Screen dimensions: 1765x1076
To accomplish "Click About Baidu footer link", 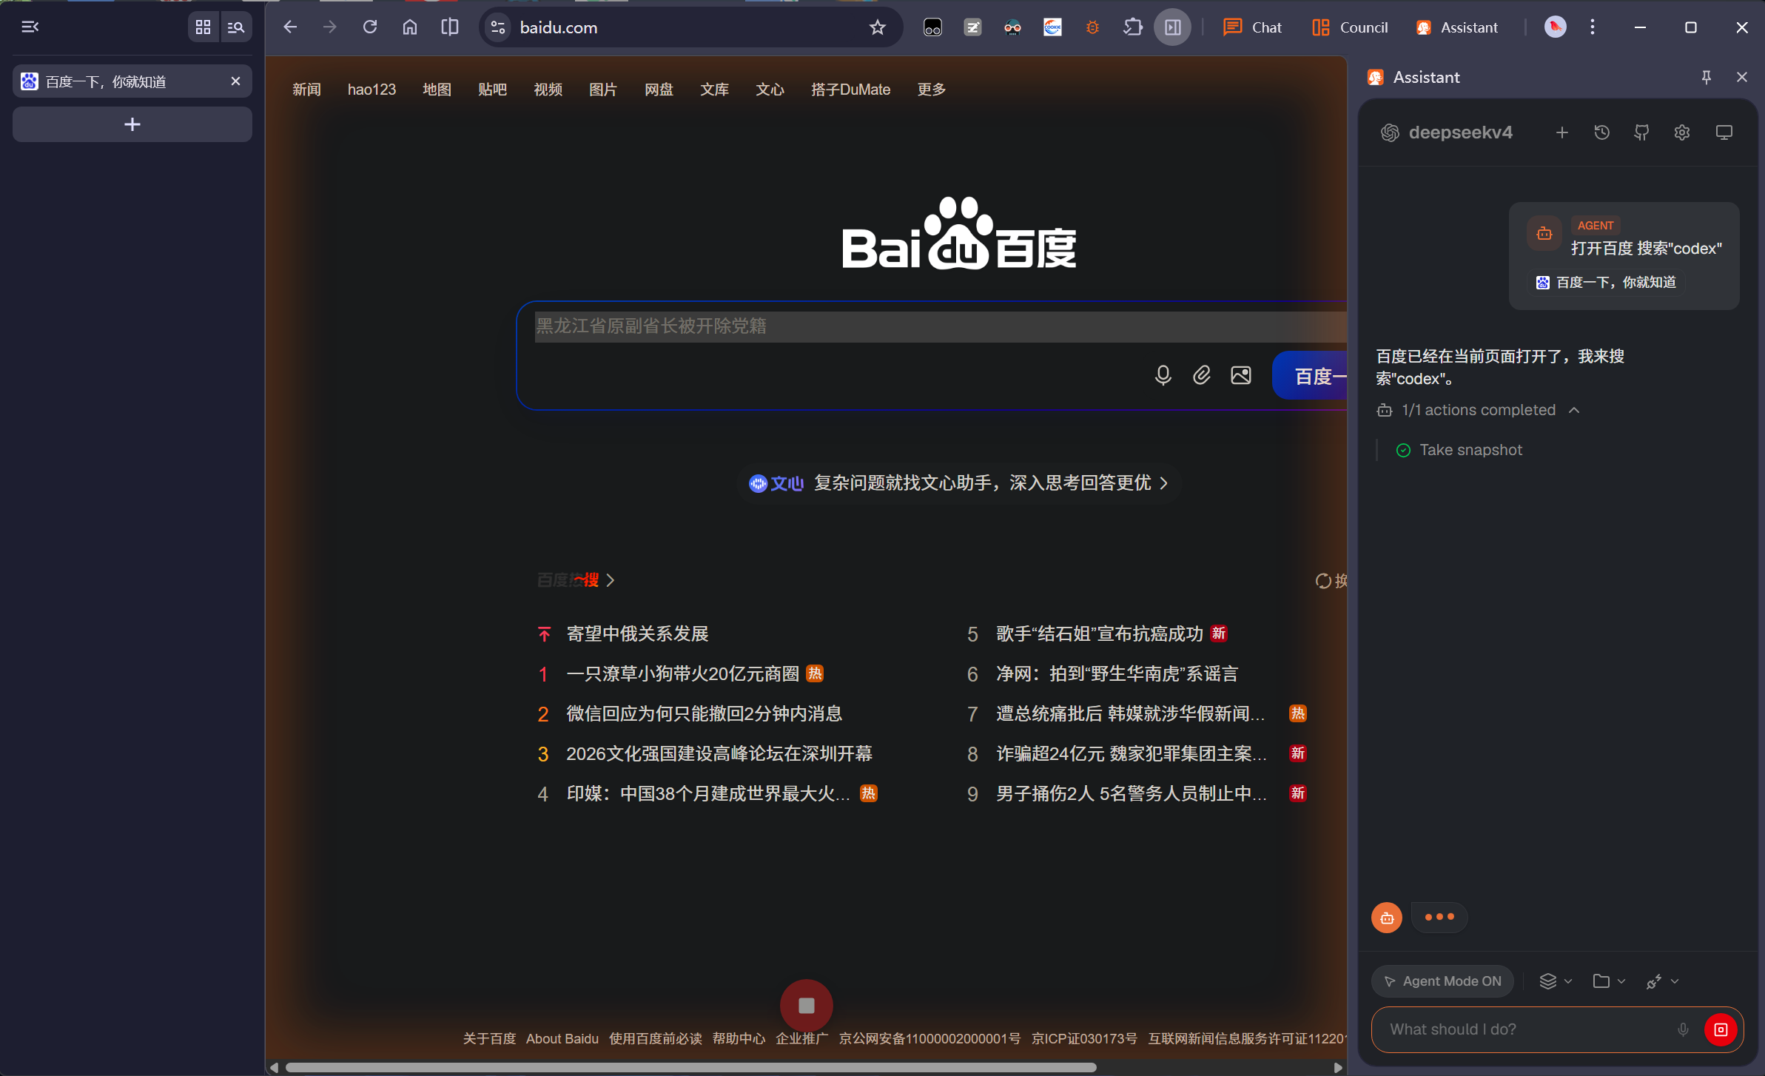I will (x=562, y=1038).
